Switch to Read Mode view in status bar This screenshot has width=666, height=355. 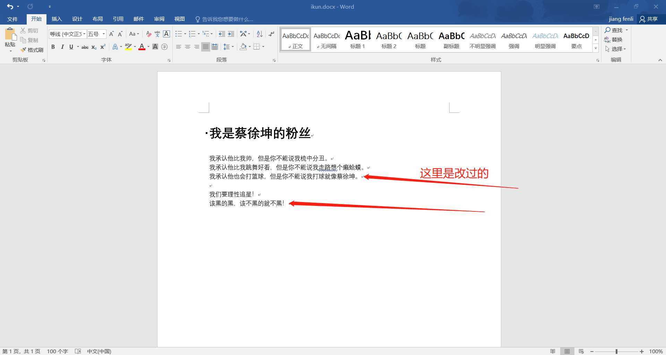tap(553, 351)
